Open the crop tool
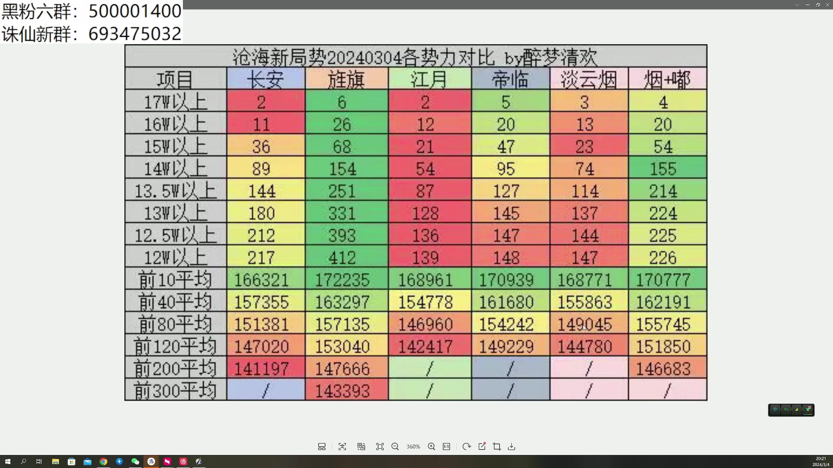This screenshot has height=468, width=833. 497,447
